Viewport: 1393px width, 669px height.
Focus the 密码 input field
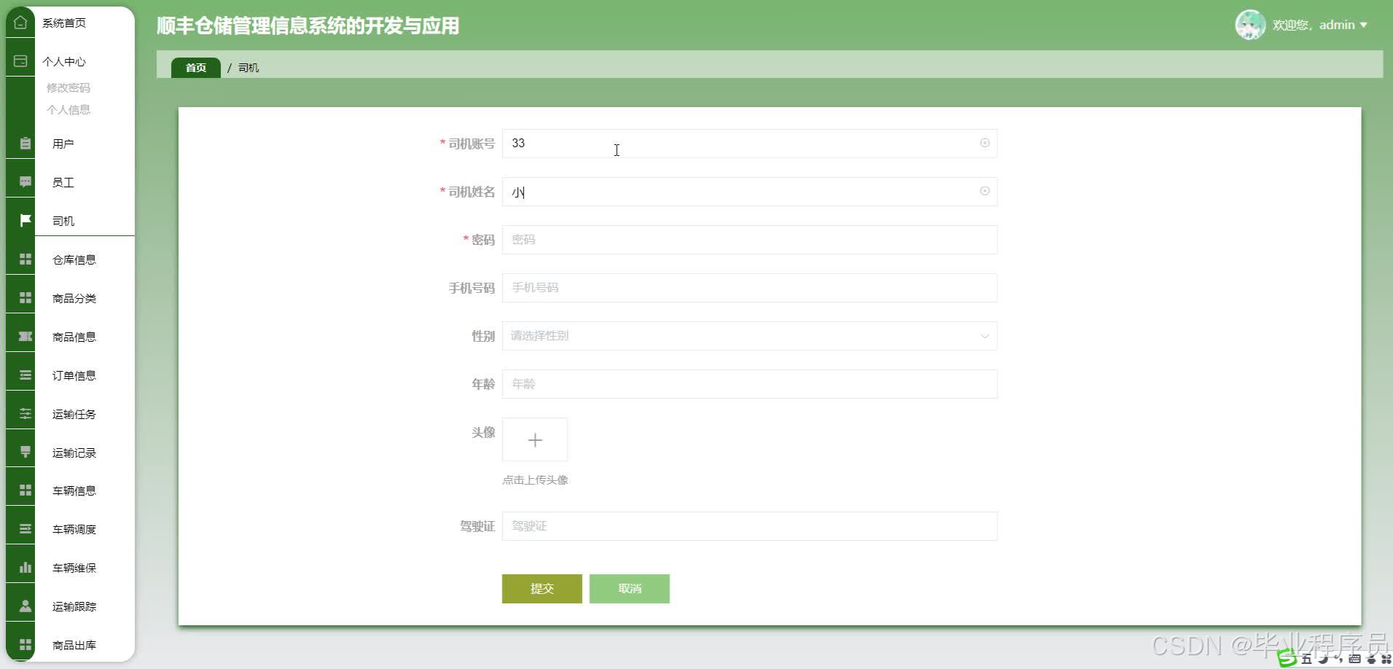(x=749, y=240)
